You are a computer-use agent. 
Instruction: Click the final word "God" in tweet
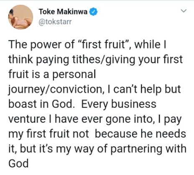(18, 163)
